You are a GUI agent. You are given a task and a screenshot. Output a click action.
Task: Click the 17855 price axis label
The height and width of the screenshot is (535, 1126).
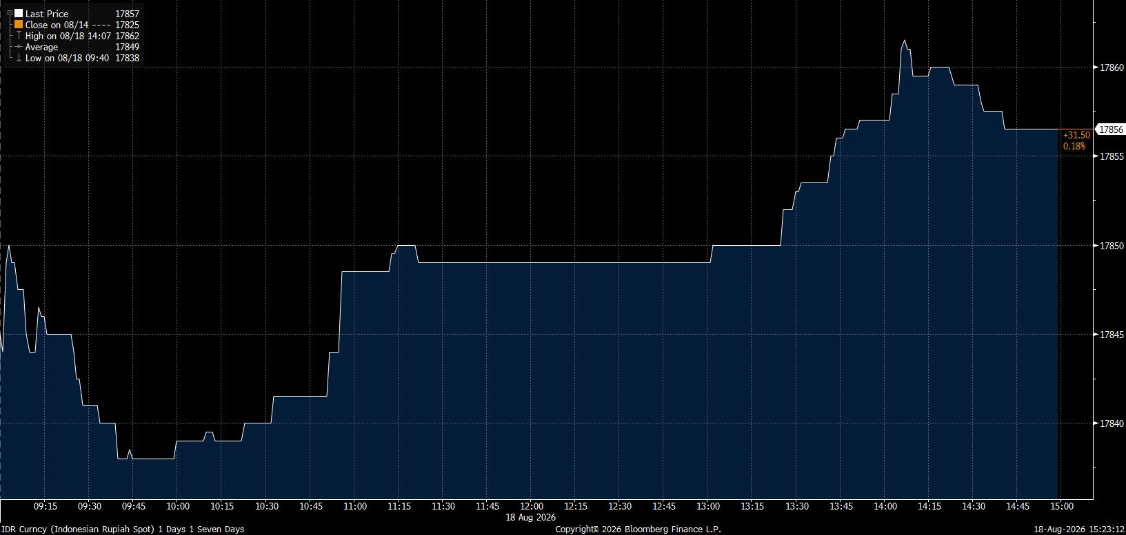pos(1112,156)
